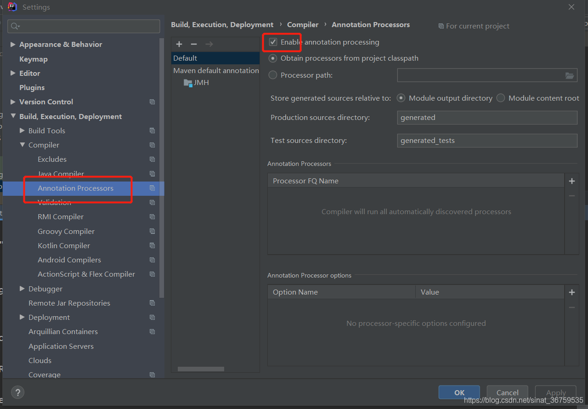Remove the selected annotation processor option
The image size is (588, 409).
point(572,307)
